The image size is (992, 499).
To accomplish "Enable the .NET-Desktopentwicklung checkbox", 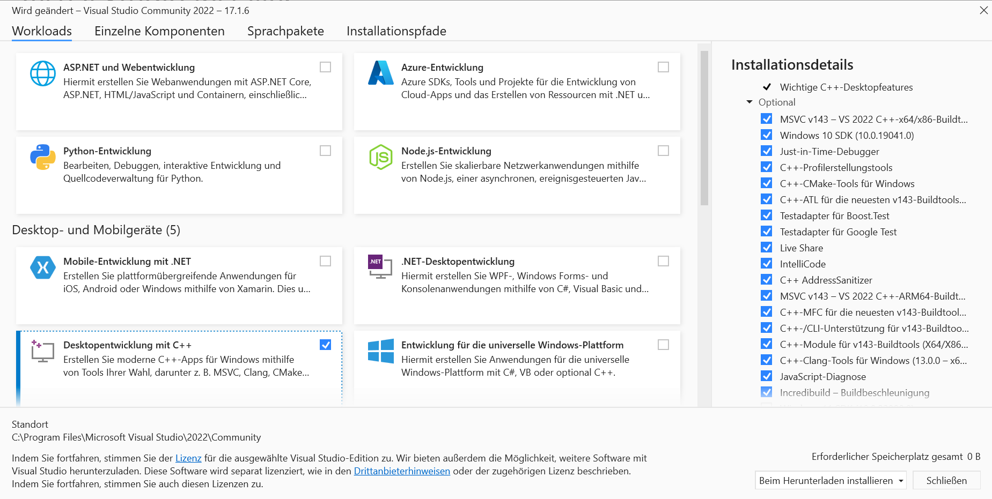I will point(664,261).
